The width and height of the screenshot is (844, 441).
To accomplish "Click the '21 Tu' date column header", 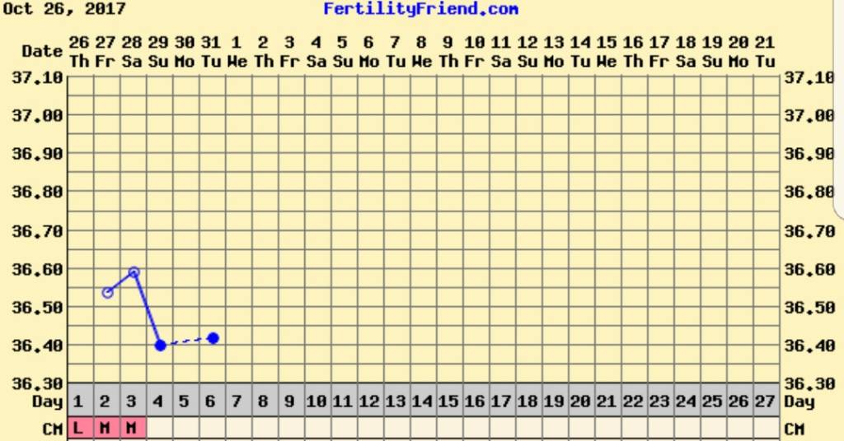I will pyautogui.click(x=765, y=51).
